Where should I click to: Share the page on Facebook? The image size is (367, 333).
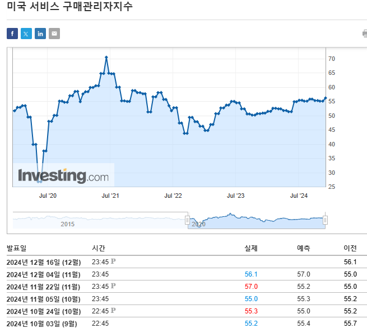coord(12,34)
